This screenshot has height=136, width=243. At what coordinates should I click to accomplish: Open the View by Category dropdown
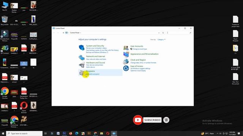(x=161, y=39)
